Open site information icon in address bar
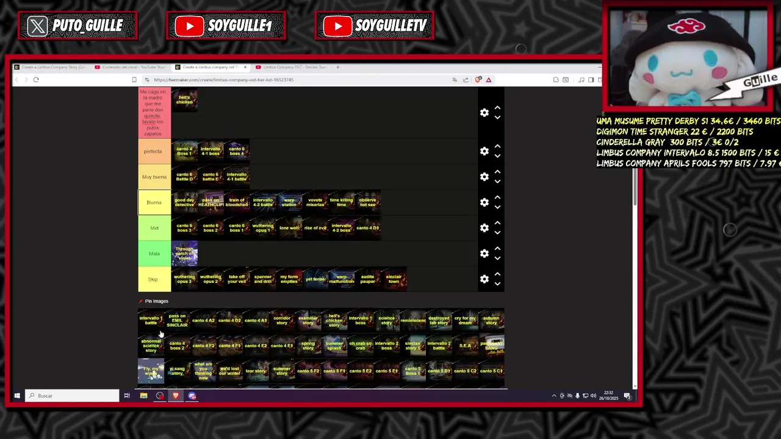781x439 pixels. 147,80
